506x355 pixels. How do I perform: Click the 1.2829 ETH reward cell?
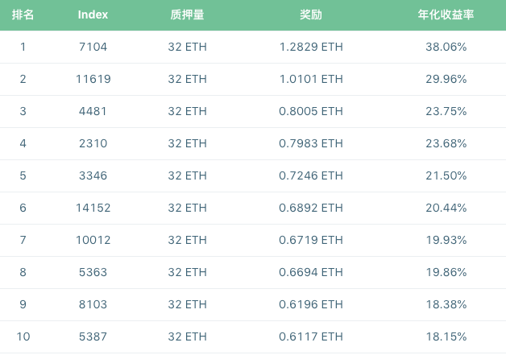tap(310, 47)
